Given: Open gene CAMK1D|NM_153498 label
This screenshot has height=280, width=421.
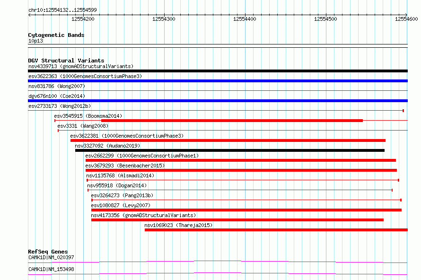Looking at the screenshot, I should click(51, 269).
